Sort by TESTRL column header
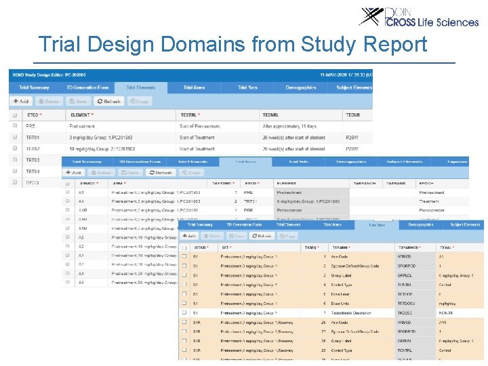This screenshot has width=488, height=366. point(190,115)
